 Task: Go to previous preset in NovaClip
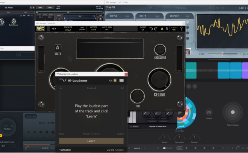(x=53, y=29)
